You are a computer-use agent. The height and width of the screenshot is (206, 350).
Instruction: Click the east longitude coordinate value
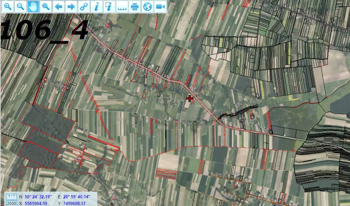76,197
